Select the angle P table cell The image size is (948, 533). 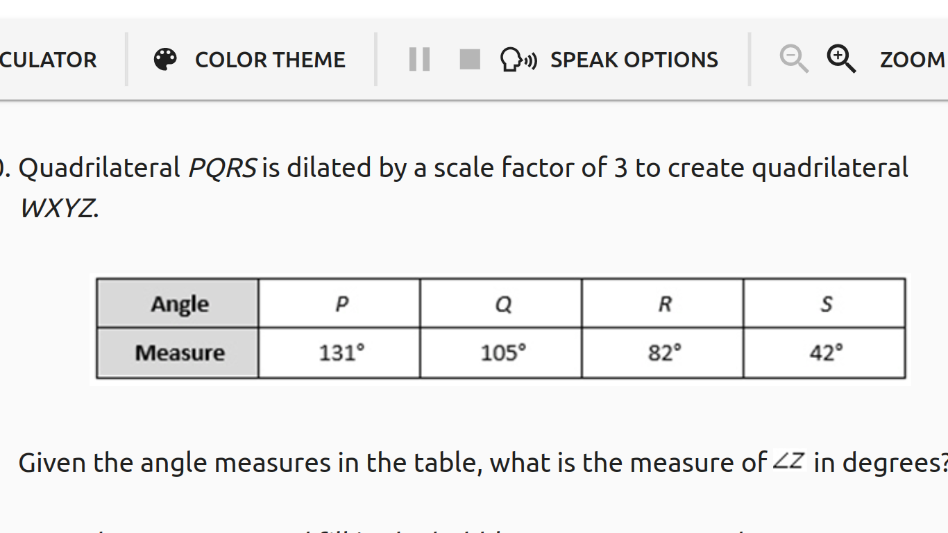click(x=339, y=303)
